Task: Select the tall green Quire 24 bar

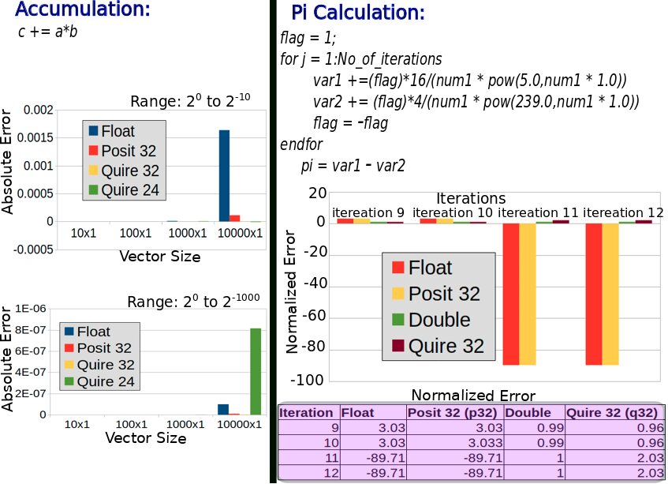Action: tap(256, 371)
